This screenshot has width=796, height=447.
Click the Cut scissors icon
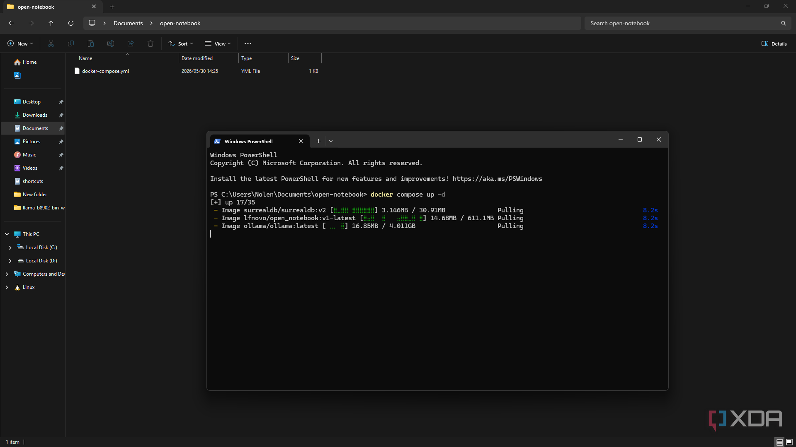click(51, 43)
